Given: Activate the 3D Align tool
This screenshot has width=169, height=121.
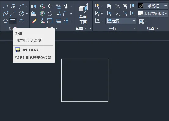Looking at the screenshot, I should [x=34, y=14].
